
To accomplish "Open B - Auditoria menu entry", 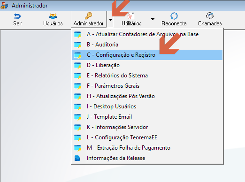I will tap(147, 45).
